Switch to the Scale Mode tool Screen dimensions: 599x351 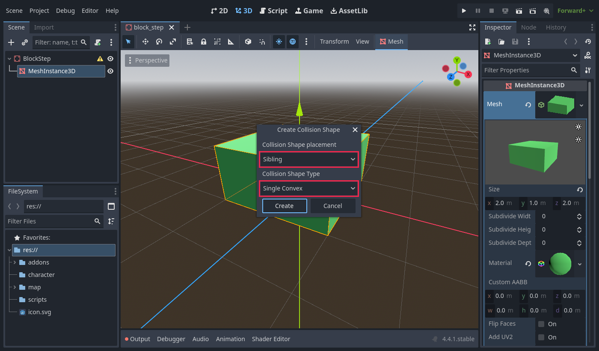click(x=172, y=42)
